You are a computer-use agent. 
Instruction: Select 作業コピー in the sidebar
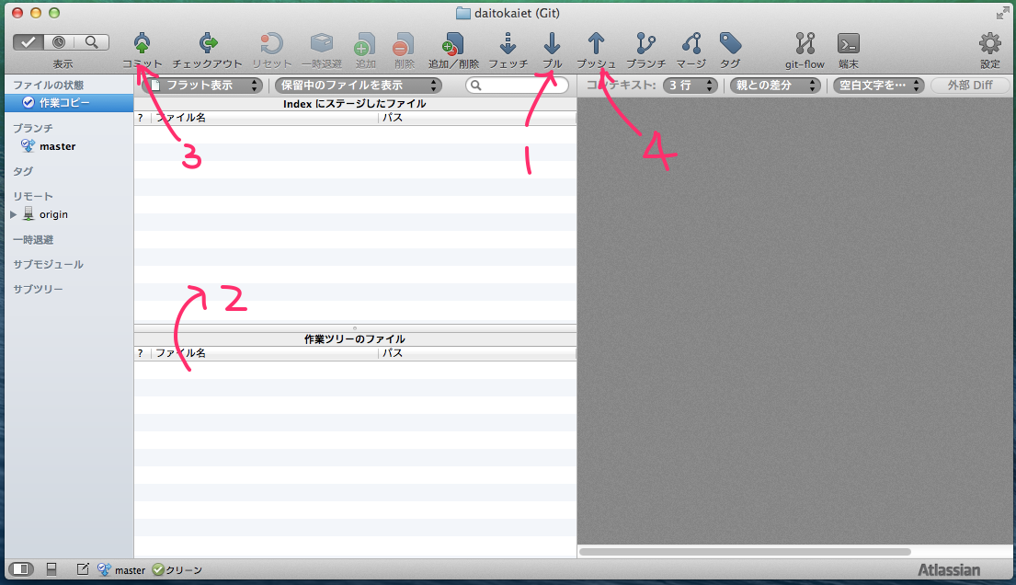click(69, 102)
